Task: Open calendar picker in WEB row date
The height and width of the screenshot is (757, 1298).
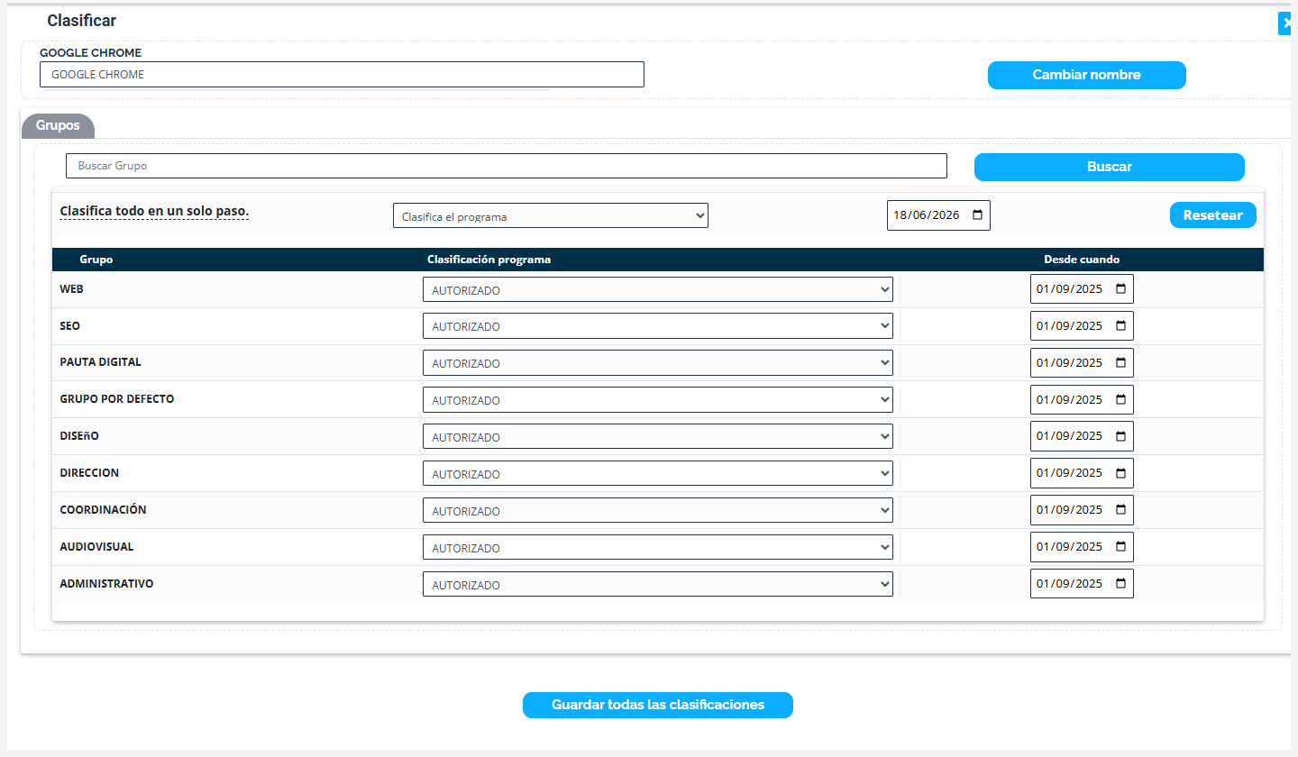Action: (1120, 289)
